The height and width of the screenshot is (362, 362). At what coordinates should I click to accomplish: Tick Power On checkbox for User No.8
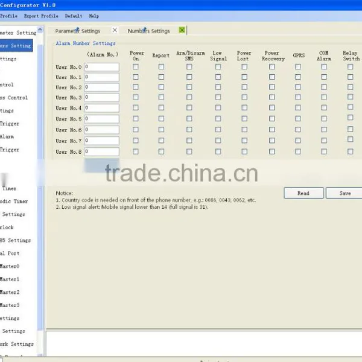136,151
